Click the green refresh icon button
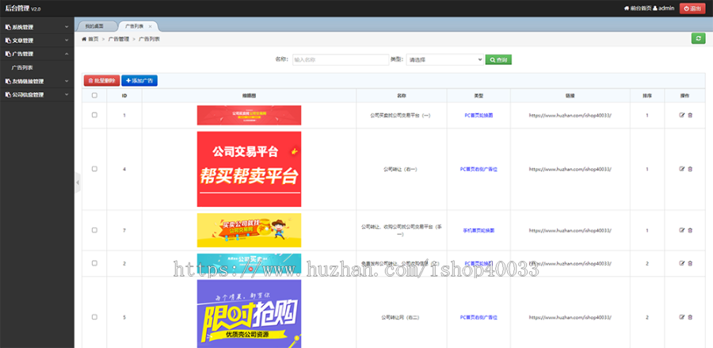The image size is (713, 348). pyautogui.click(x=698, y=38)
